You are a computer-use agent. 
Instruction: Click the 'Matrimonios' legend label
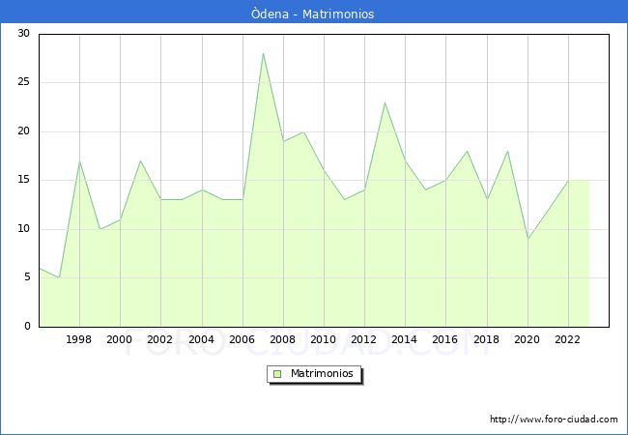(322, 373)
